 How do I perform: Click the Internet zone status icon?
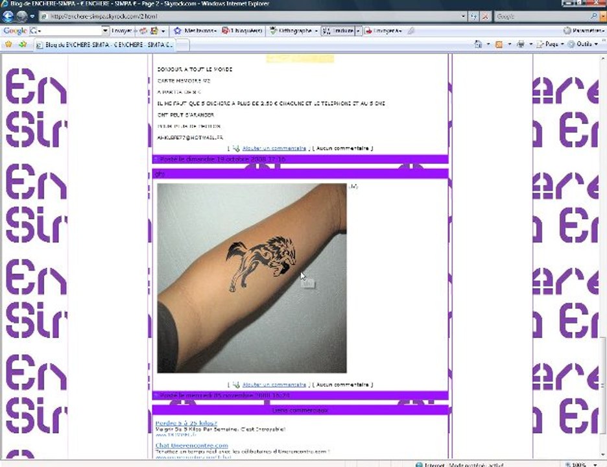tap(419, 464)
